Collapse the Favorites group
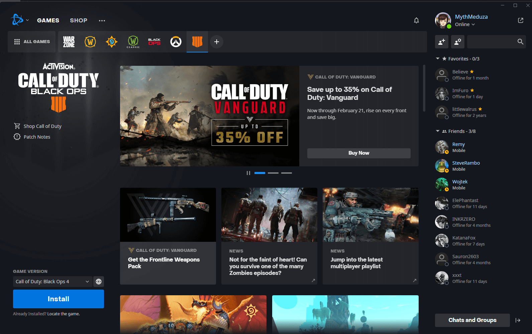Screen dimensions: 532x334 click(x=438, y=58)
